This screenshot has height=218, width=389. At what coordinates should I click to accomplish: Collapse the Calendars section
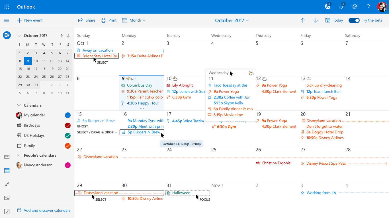tap(19, 105)
